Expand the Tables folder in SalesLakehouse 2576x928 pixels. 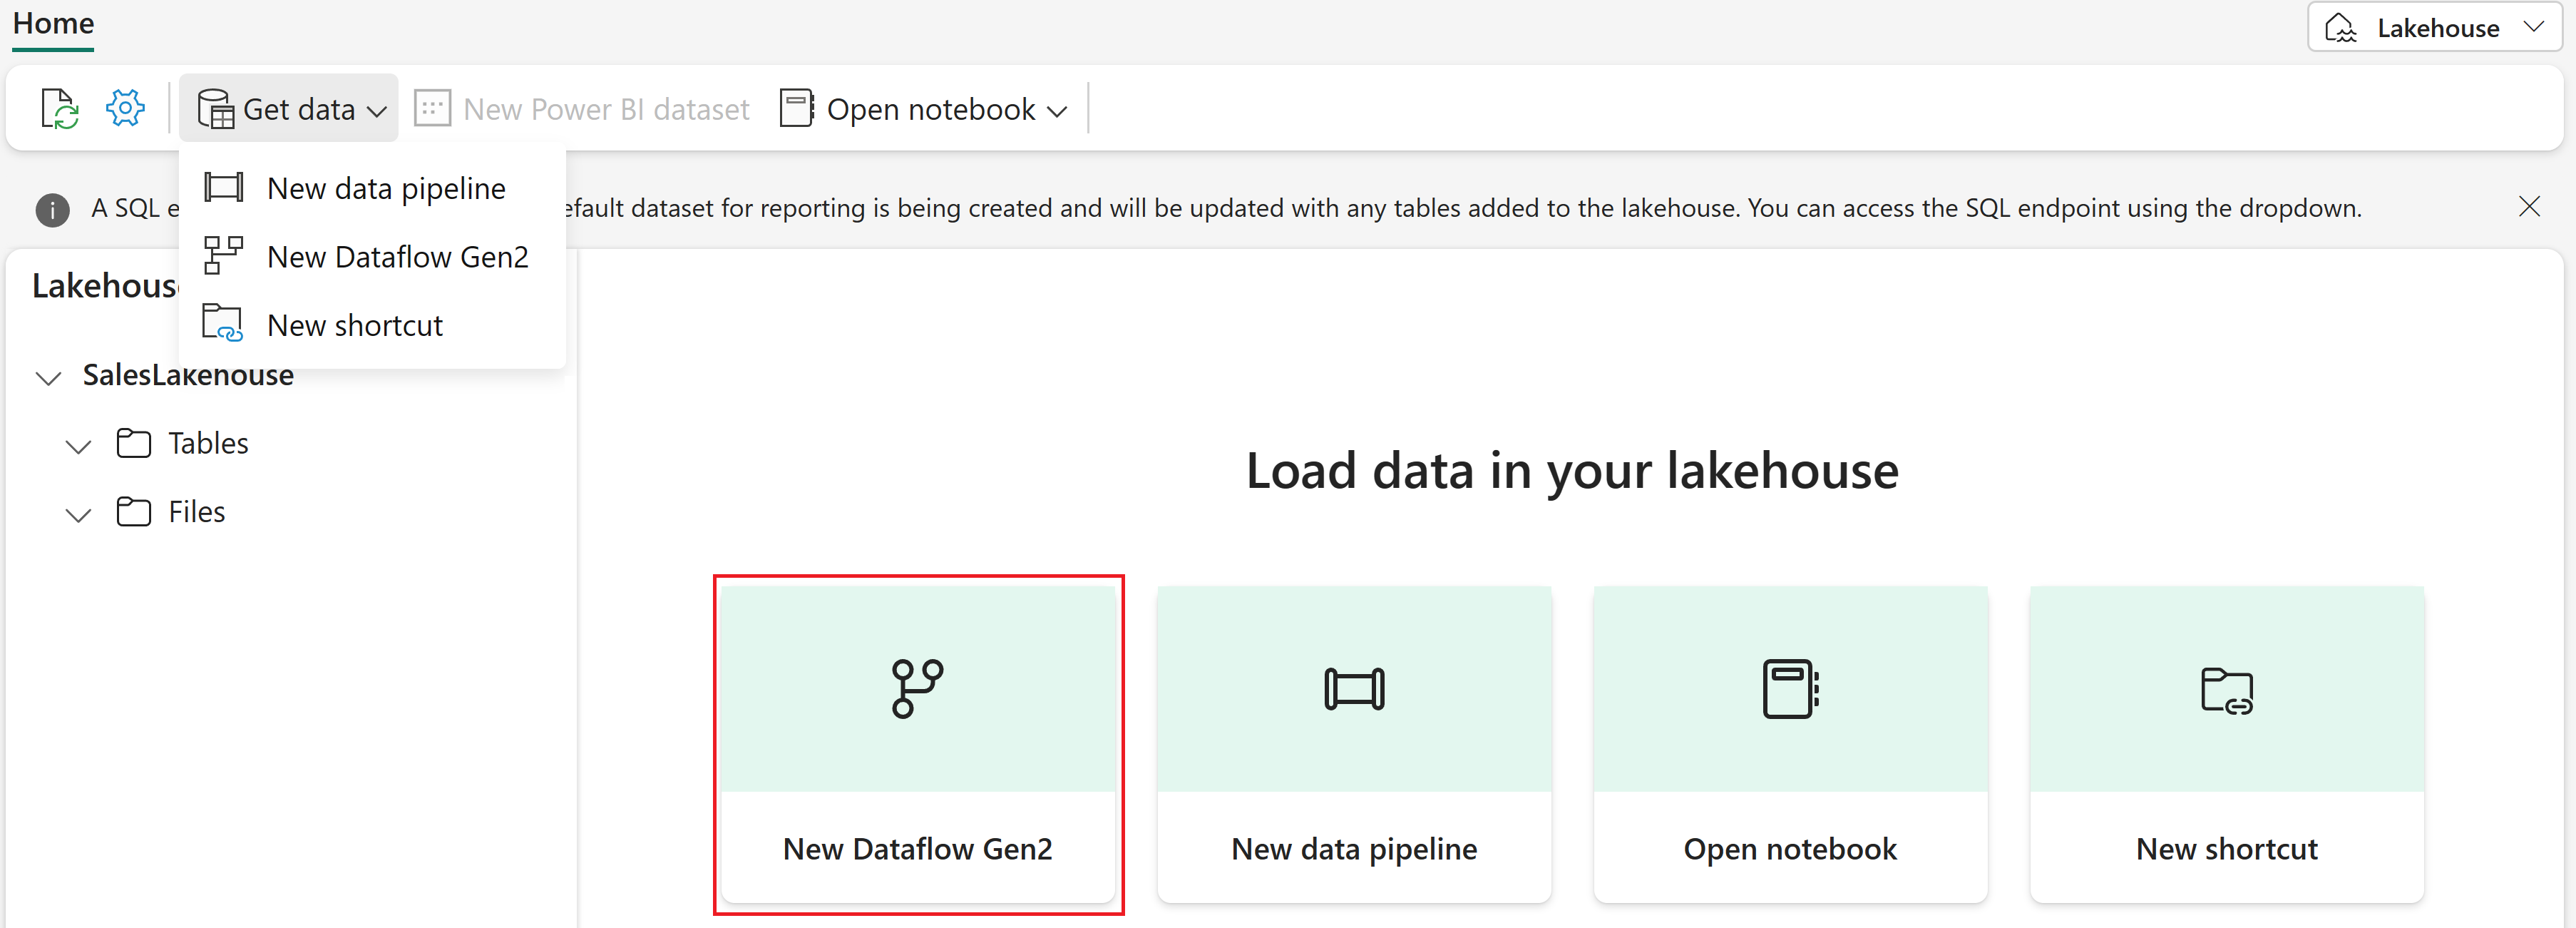[77, 445]
